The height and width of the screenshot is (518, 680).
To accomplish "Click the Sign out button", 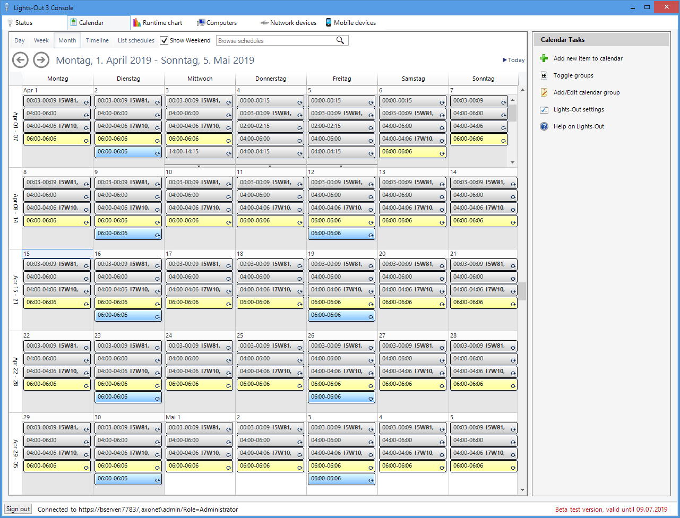I will tap(18, 509).
